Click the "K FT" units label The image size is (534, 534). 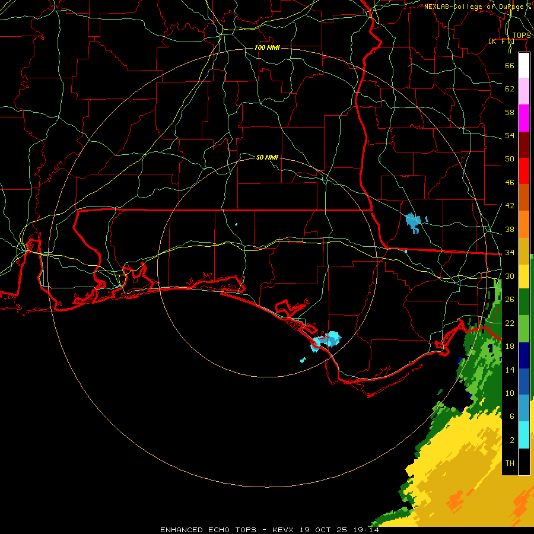tap(501, 42)
